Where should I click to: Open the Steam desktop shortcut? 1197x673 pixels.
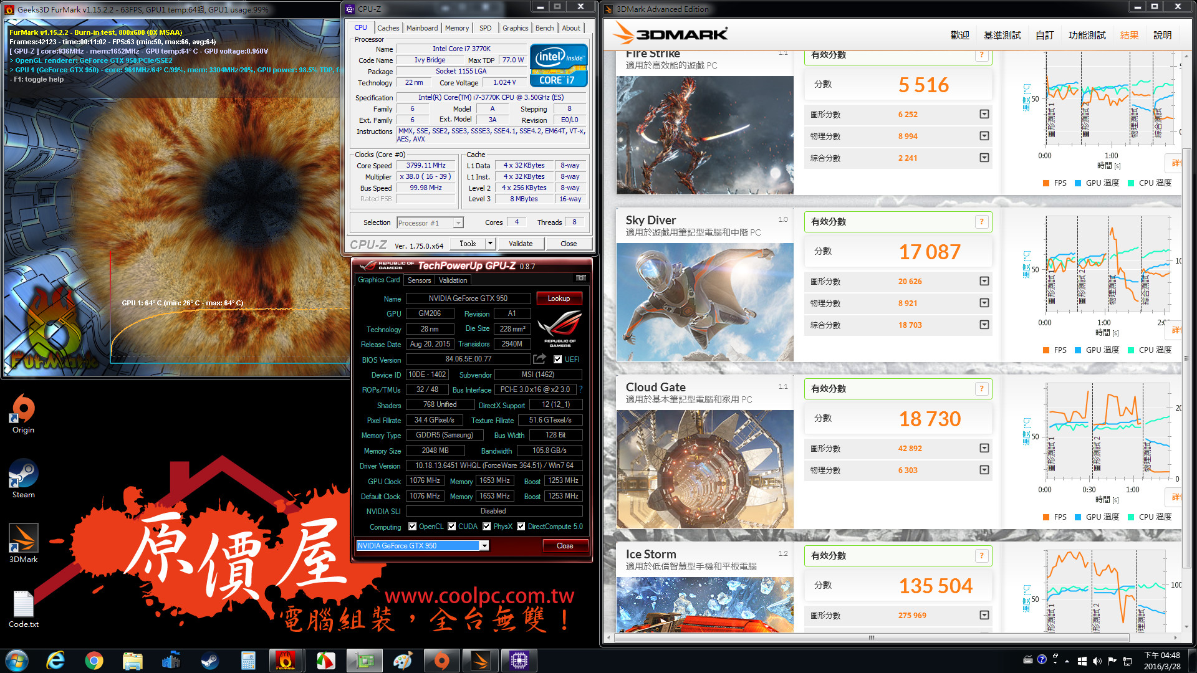(x=23, y=479)
